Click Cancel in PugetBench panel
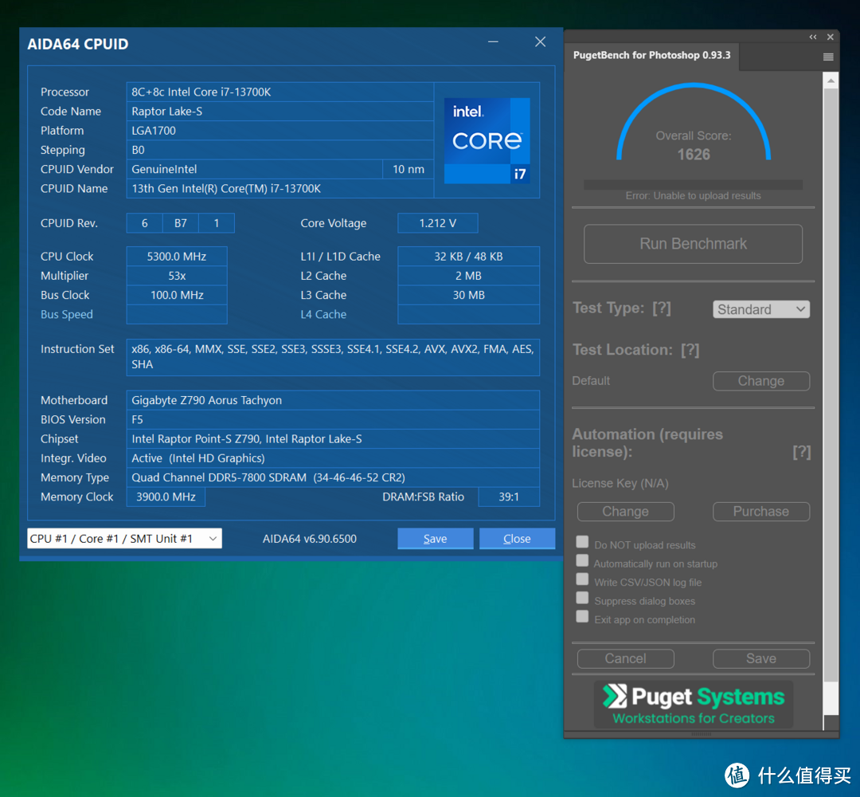 pos(625,658)
